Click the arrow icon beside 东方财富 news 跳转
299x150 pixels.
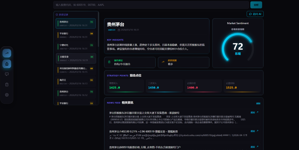click(x=257, y=147)
